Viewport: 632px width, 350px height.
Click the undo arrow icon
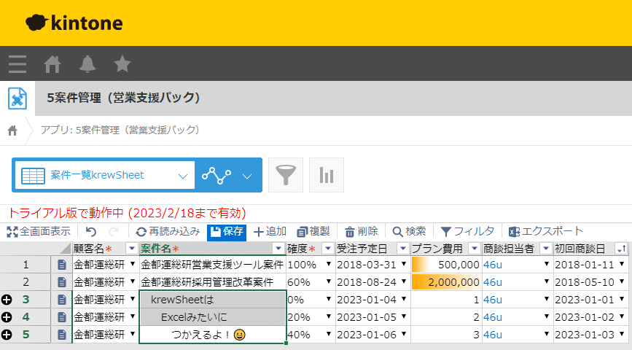[x=91, y=231]
